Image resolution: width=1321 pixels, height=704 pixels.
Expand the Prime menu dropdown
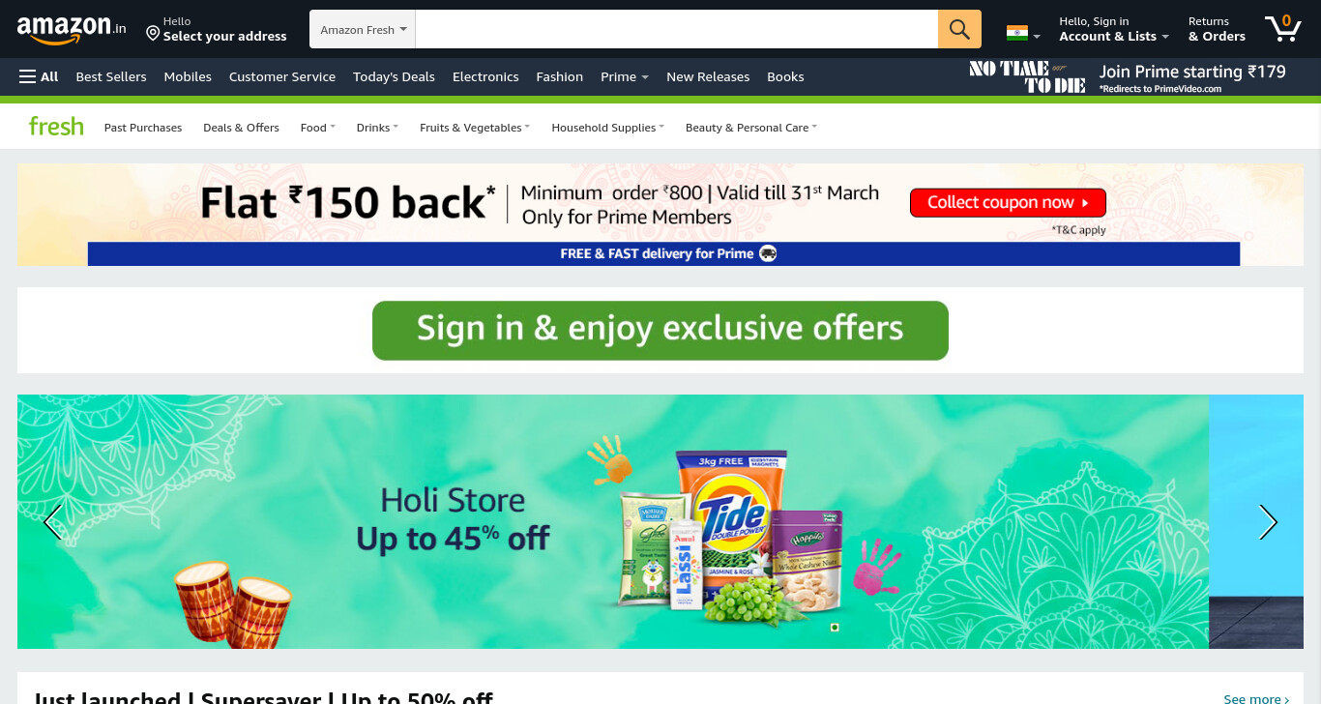click(625, 76)
